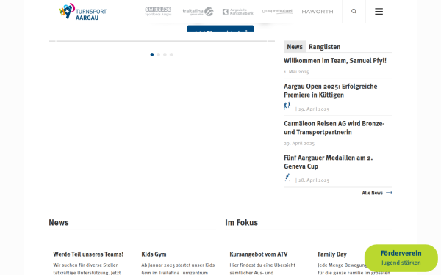Click the date 1. Mai 2025
Viewport: 441px width, 275px height.
pyautogui.click(x=296, y=72)
